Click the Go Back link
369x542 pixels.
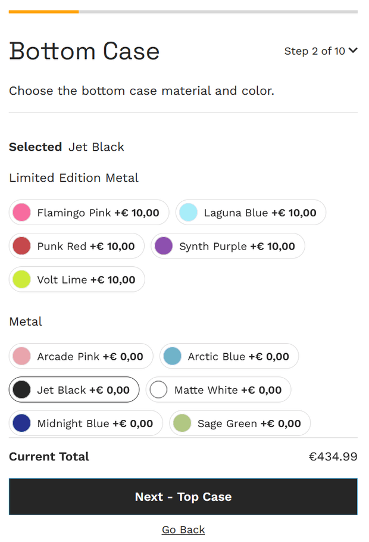coord(183,529)
